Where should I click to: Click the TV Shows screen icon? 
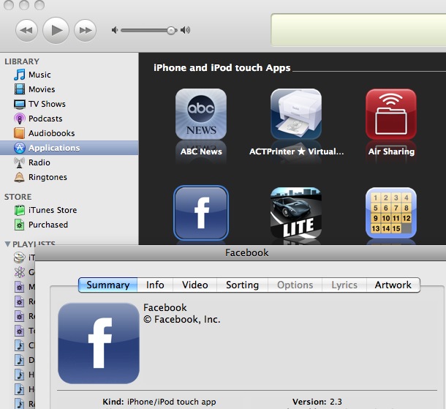tap(19, 104)
